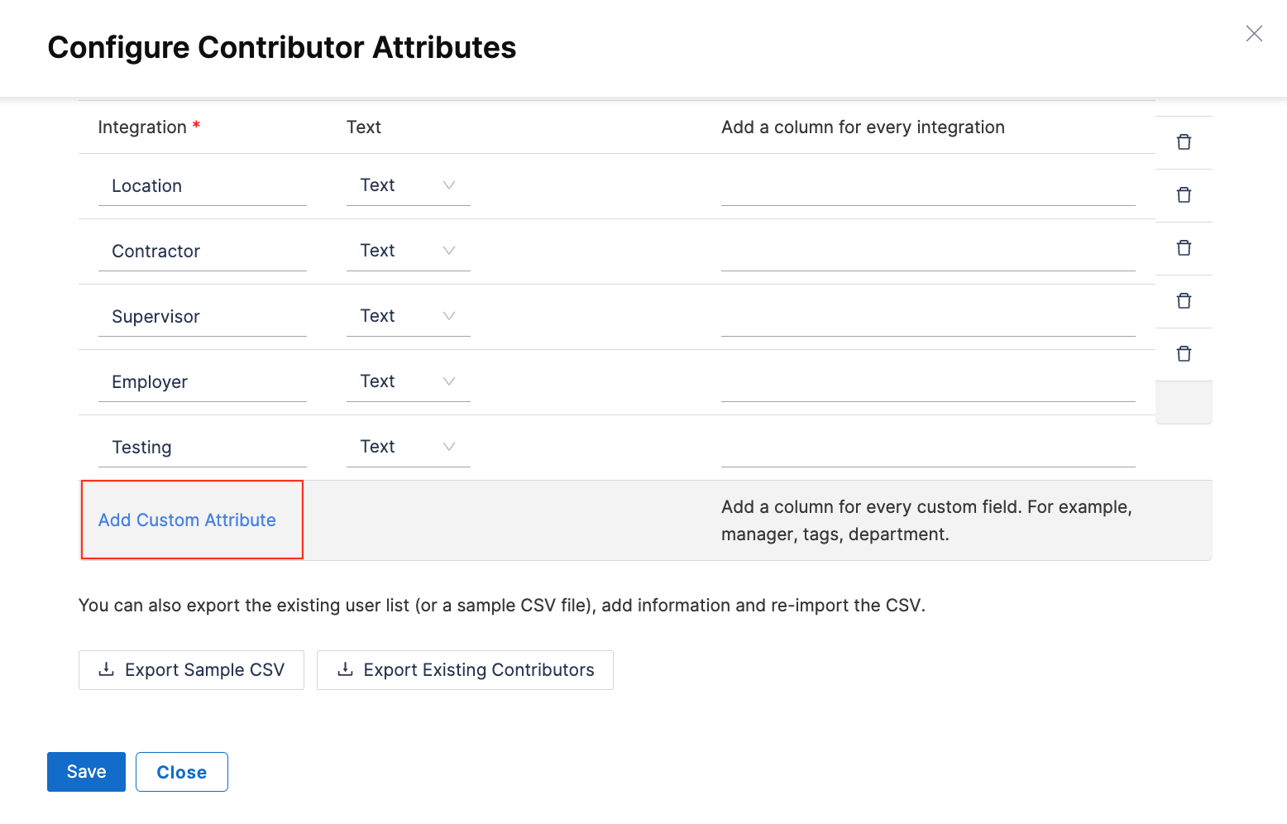Click the third trash icon from top
The width and height of the screenshot is (1287, 824).
[1184, 248]
